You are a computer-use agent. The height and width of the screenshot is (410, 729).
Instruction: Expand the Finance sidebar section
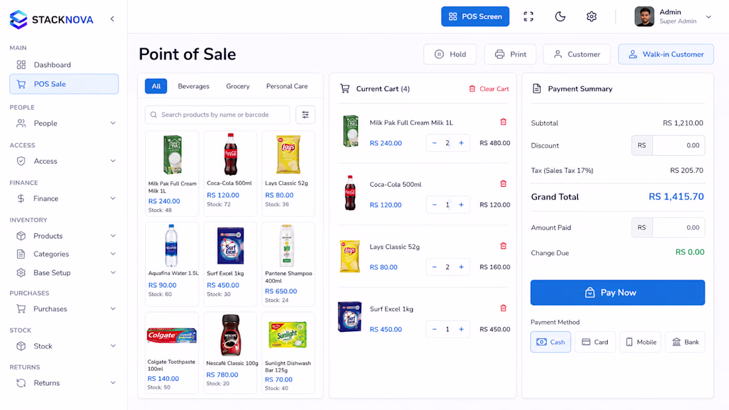tap(64, 199)
